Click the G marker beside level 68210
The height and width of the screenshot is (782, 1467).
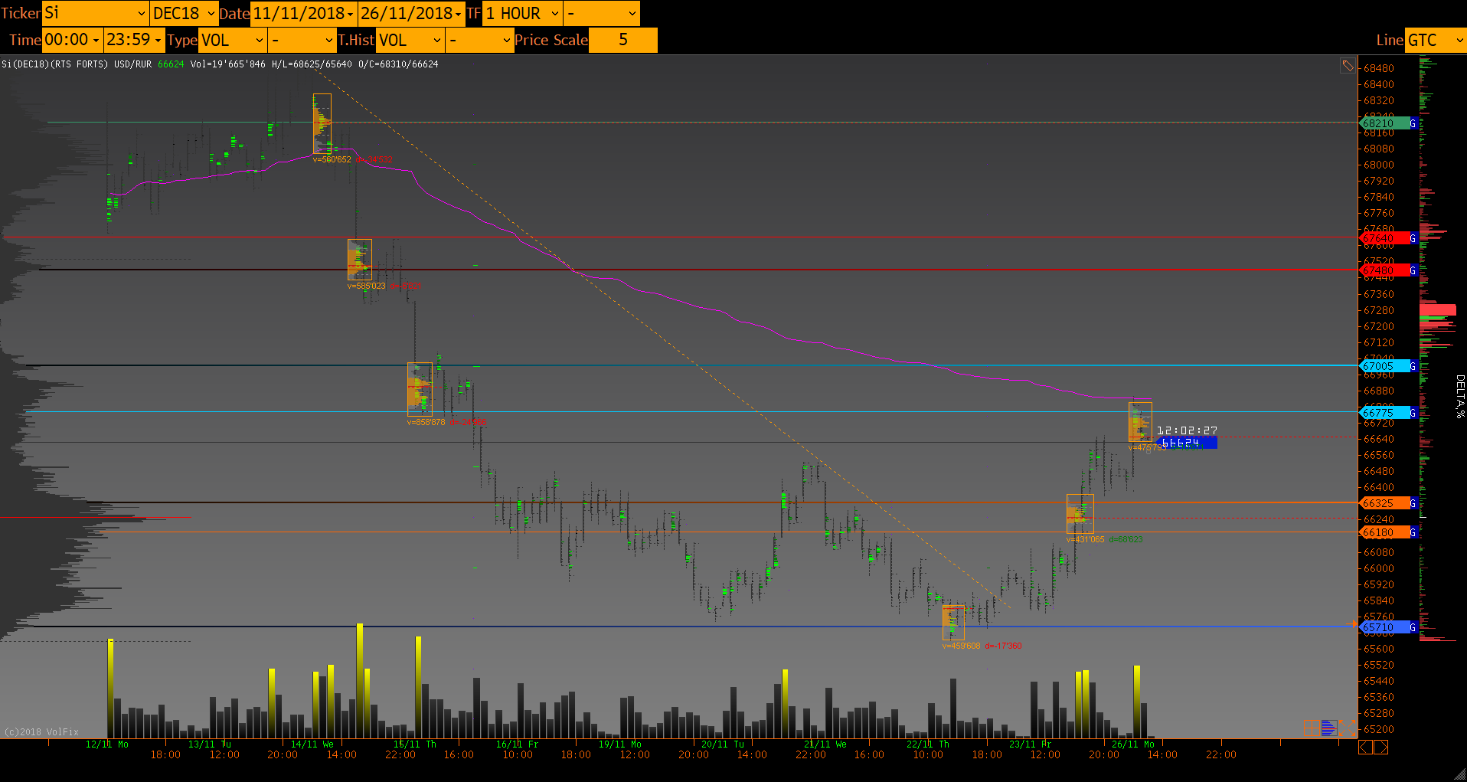tap(1413, 123)
